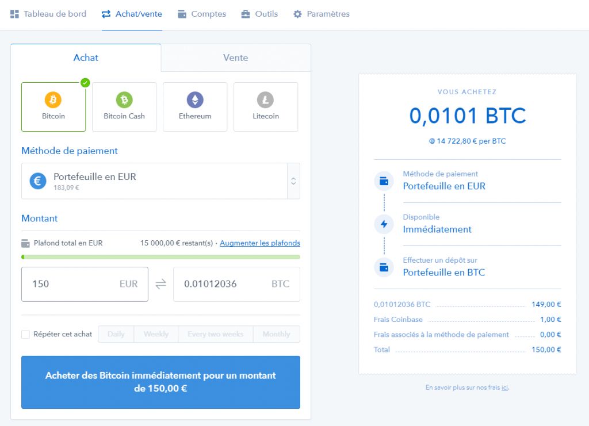Click the Immédiatement availability value
Viewport: 589px width, 426px height.
(x=437, y=229)
